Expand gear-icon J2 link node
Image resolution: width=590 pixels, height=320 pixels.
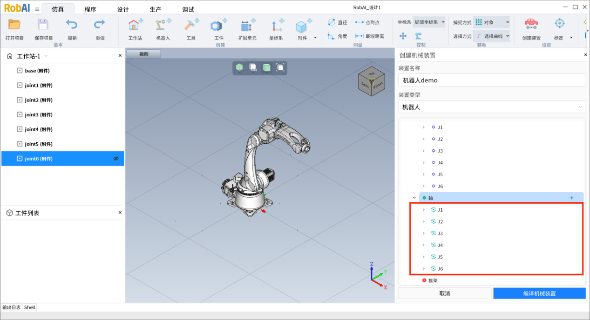tap(423, 139)
